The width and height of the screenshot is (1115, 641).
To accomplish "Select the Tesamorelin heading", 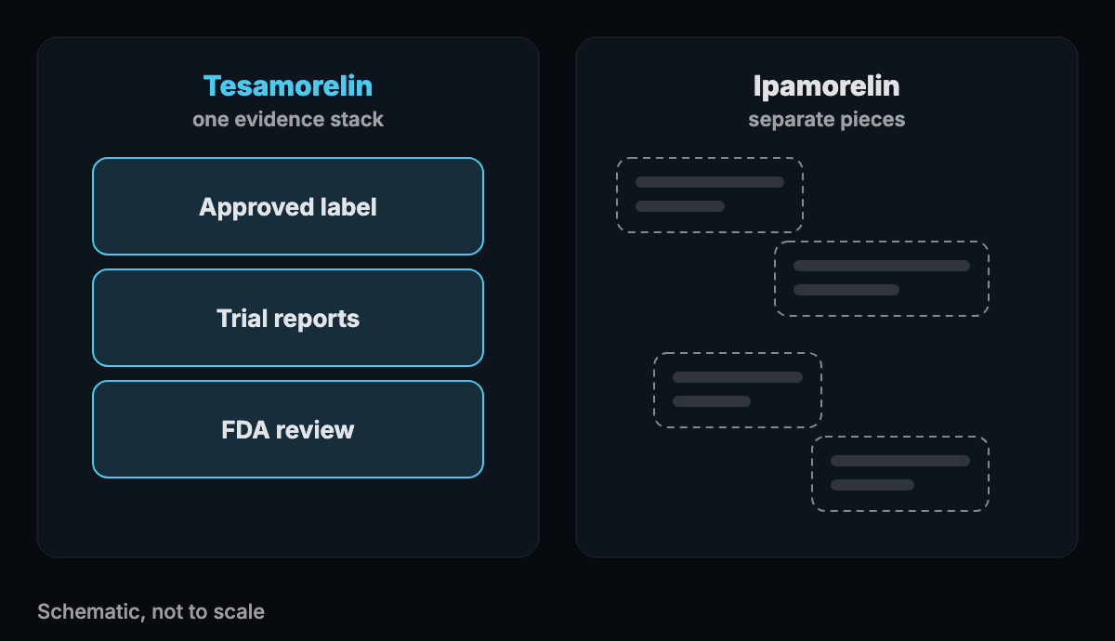I will (x=288, y=86).
